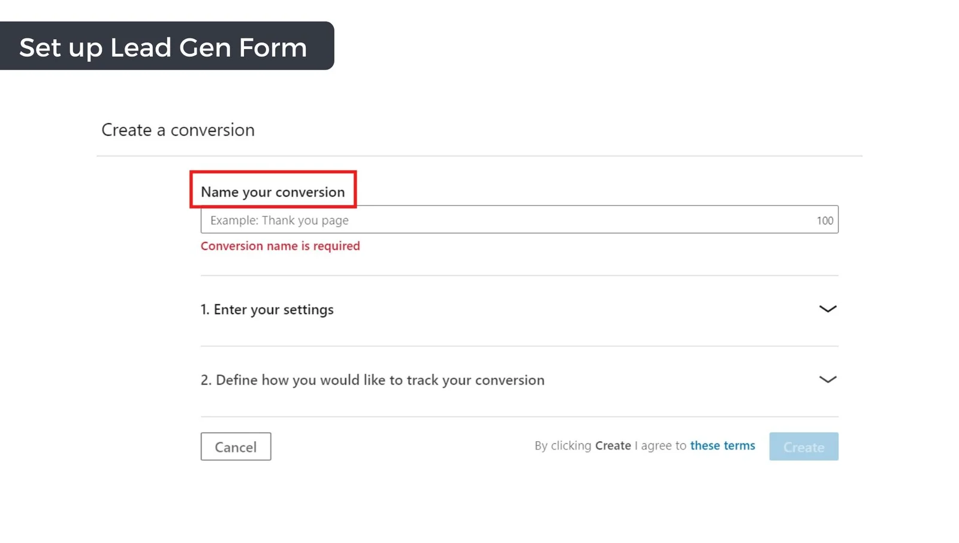Open the '1. Enter your settings' section title
The width and height of the screenshot is (959, 543).
pos(267,309)
